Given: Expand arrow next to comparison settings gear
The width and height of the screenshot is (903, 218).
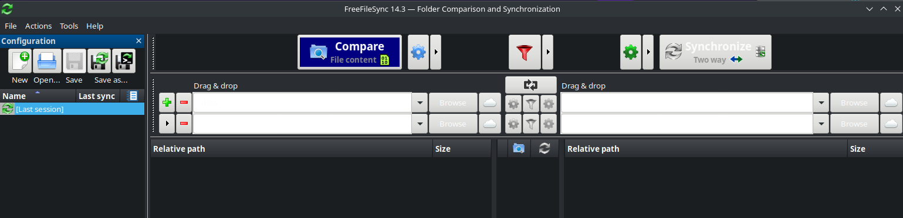Looking at the screenshot, I should click(435, 52).
